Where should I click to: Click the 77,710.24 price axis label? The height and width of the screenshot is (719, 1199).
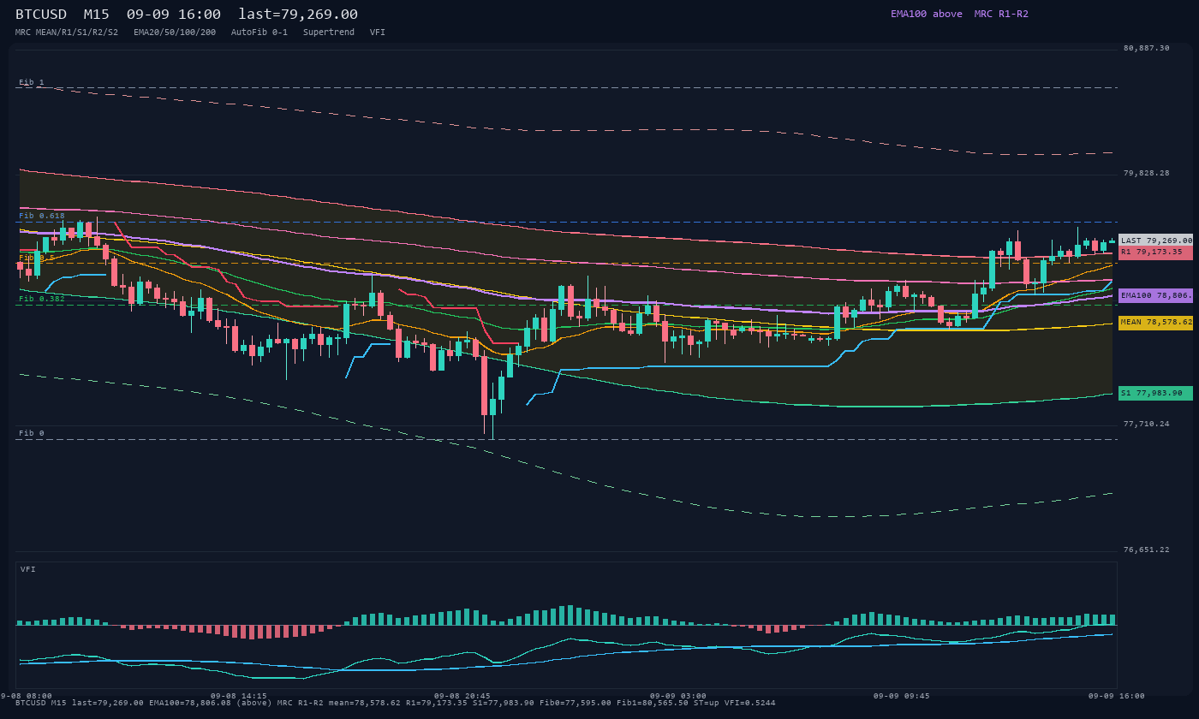click(x=1146, y=424)
